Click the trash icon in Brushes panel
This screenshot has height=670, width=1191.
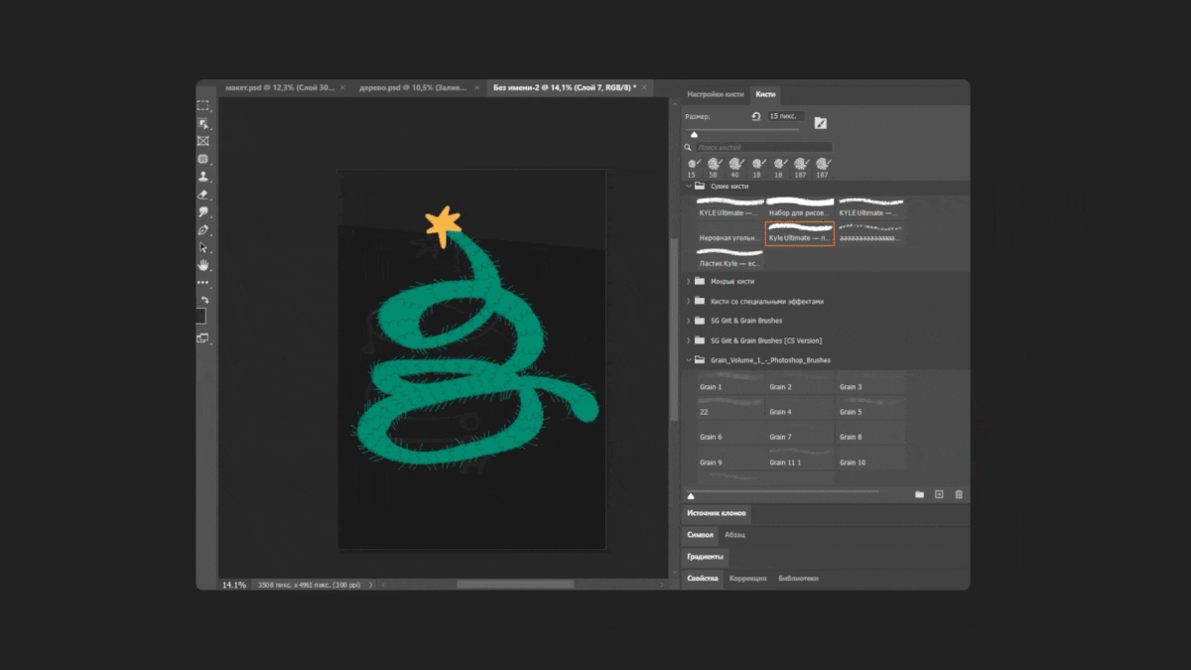point(958,494)
